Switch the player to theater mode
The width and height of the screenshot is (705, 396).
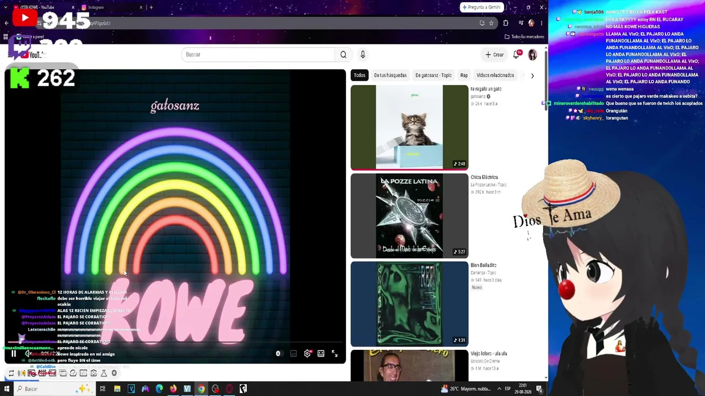click(x=321, y=354)
